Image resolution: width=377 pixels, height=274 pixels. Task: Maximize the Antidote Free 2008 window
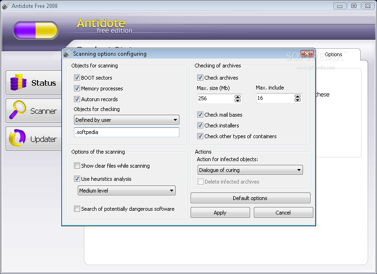click(x=354, y=6)
